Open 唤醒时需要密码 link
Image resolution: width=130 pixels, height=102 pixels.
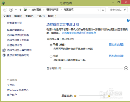coord(16,30)
